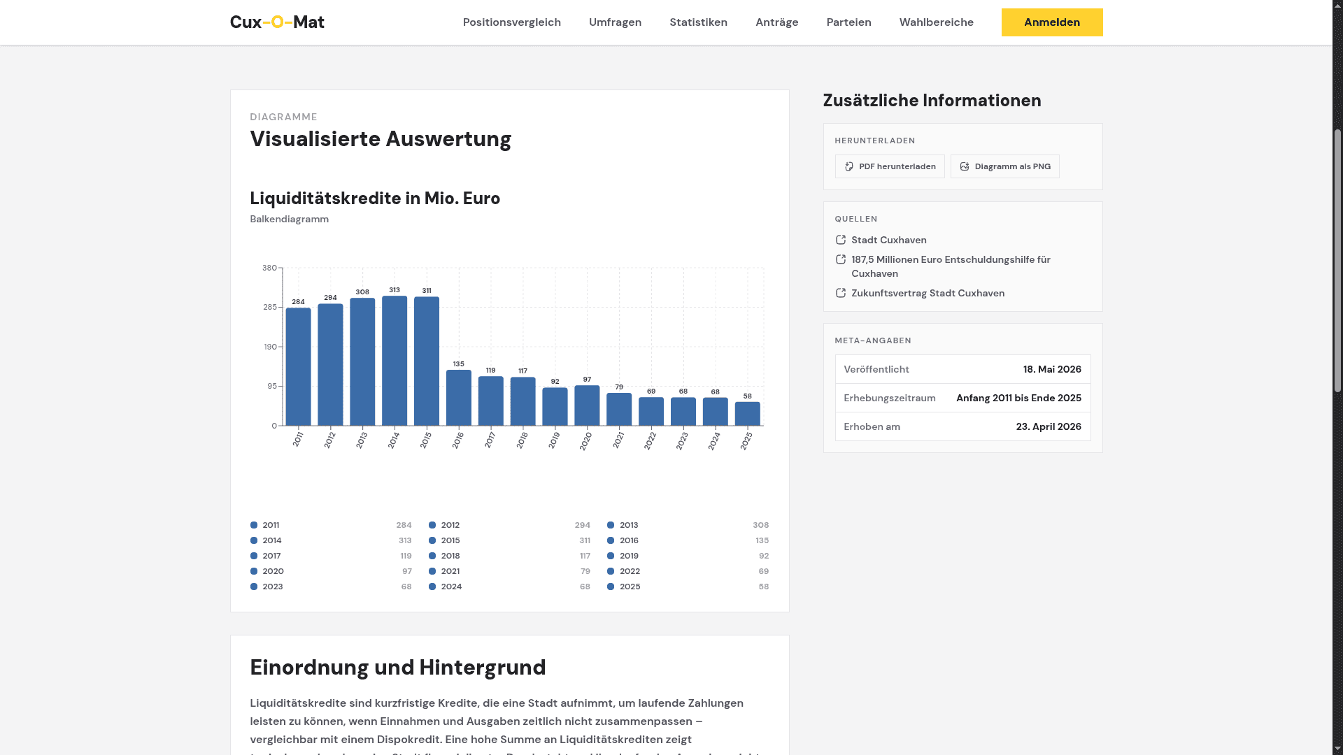
Task: Click the PNG image export icon
Action: [x=965, y=166]
